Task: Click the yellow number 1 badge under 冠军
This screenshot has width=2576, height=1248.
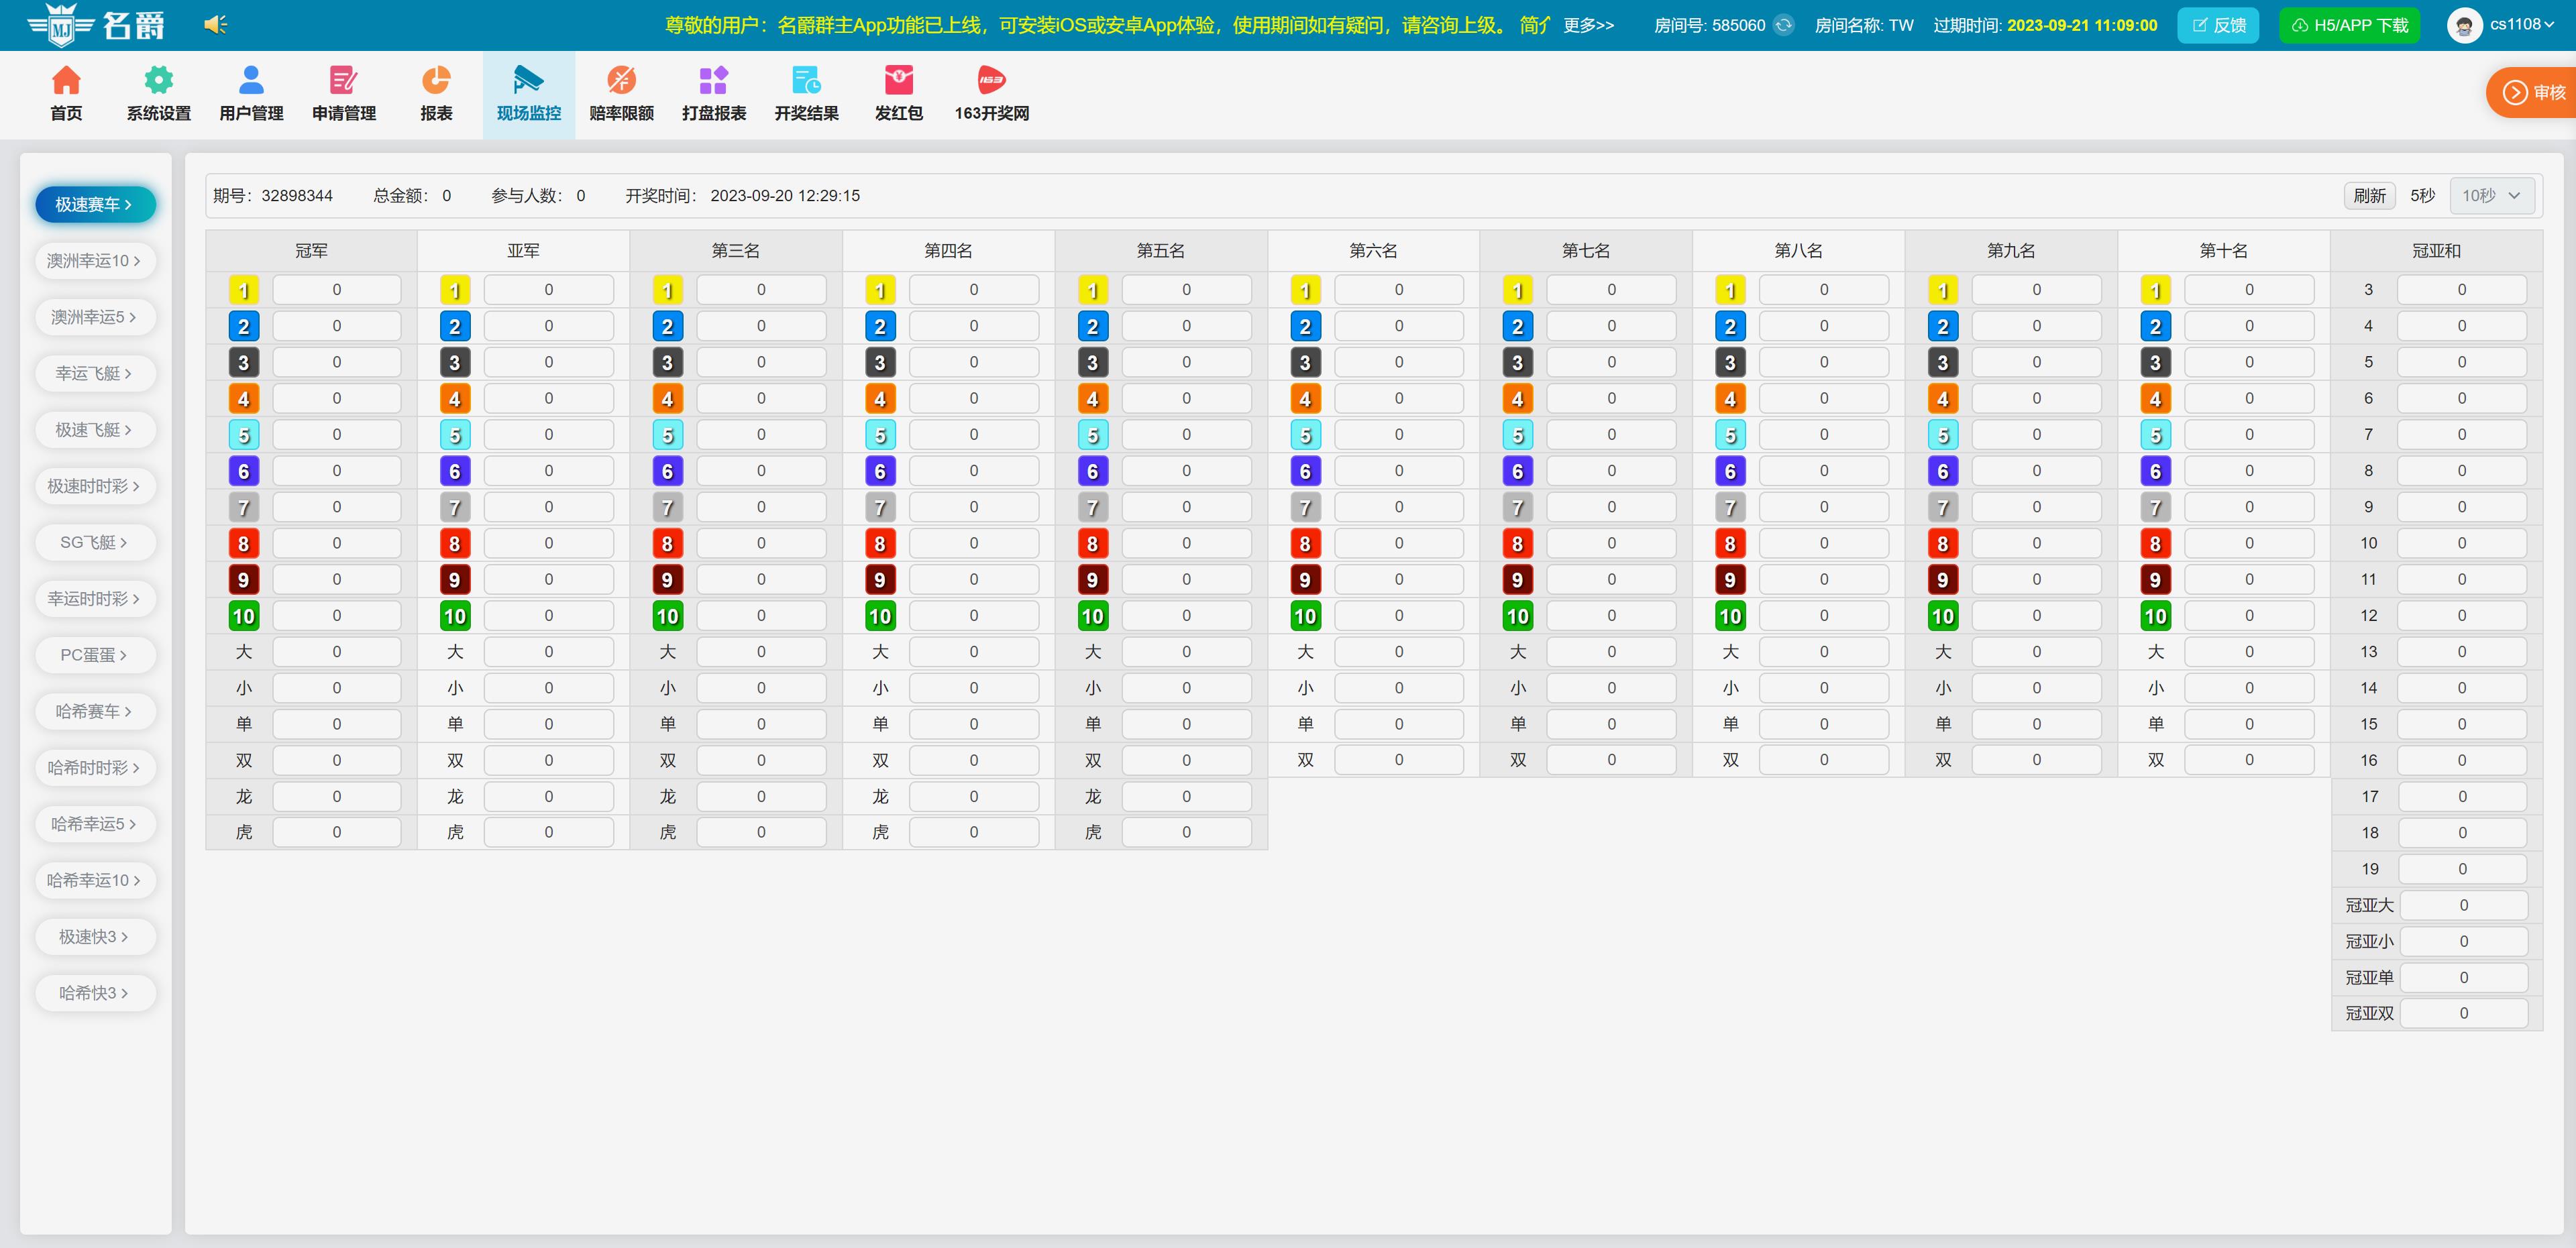Action: [243, 290]
